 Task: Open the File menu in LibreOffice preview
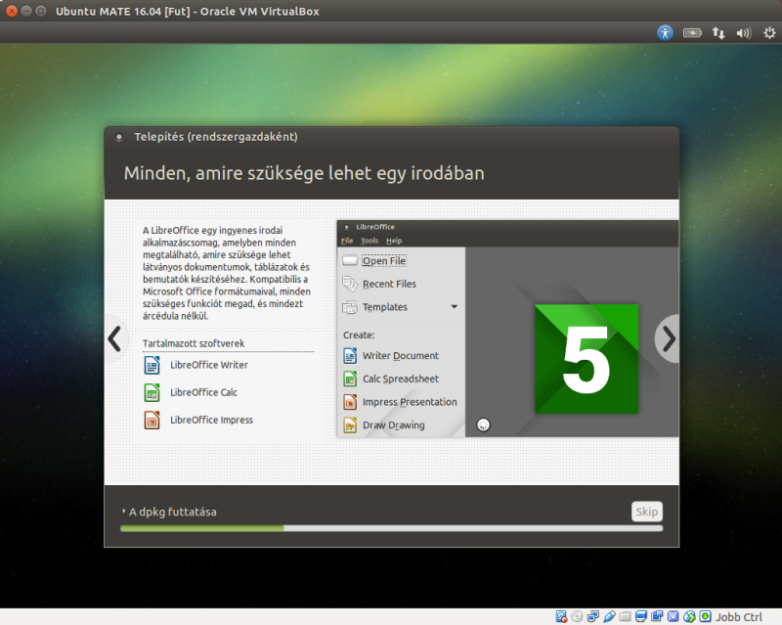pyautogui.click(x=347, y=241)
